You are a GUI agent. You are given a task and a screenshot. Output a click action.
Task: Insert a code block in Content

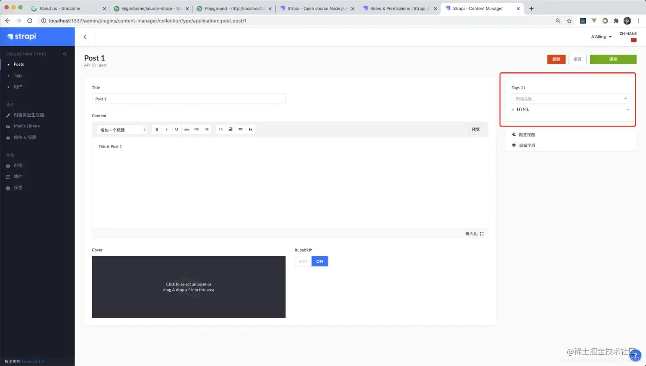[x=221, y=129]
